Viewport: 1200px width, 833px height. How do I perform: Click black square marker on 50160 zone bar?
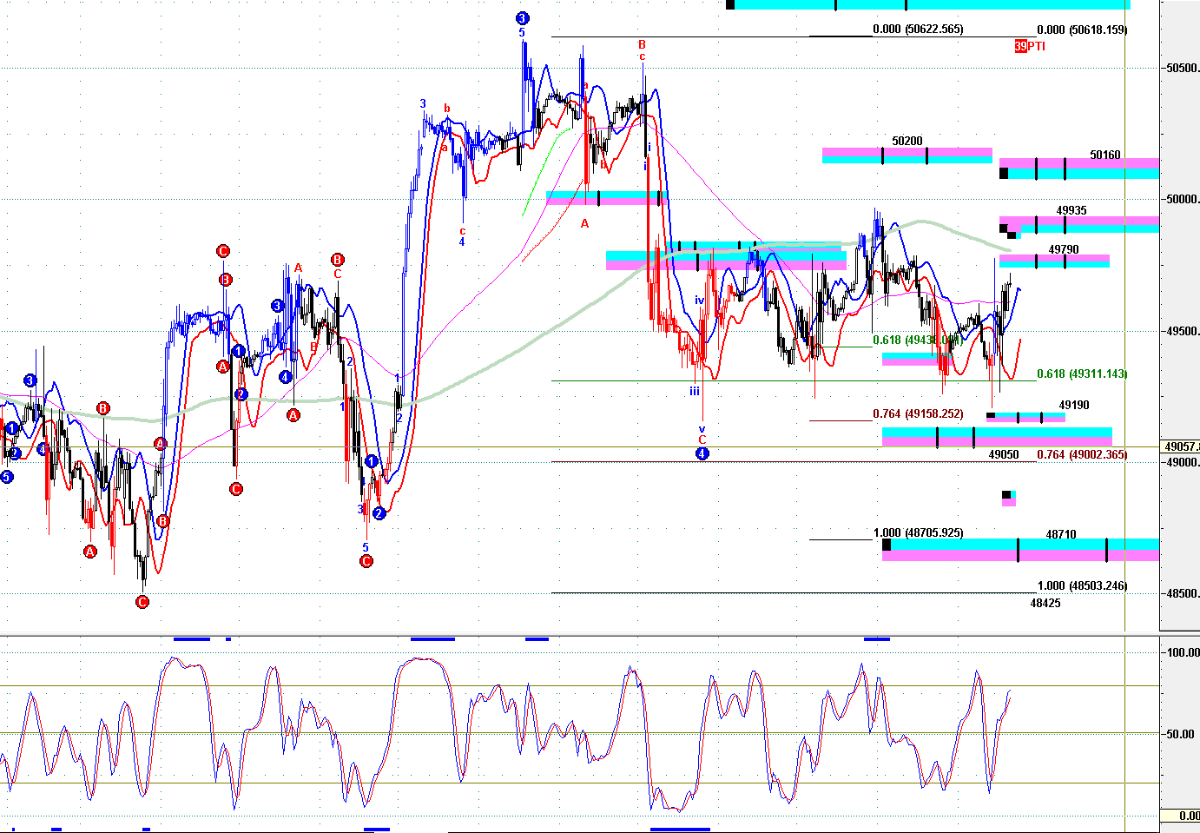(1004, 173)
